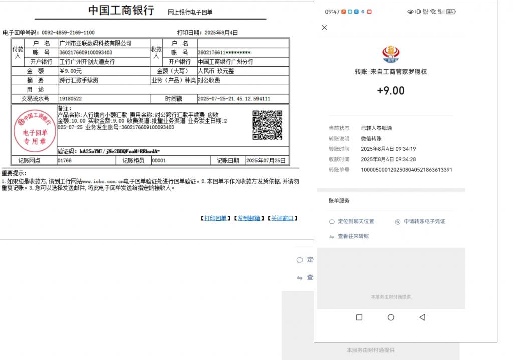Tap the Android recent apps square button
The width and height of the screenshot is (513, 360).
tap(359, 317)
